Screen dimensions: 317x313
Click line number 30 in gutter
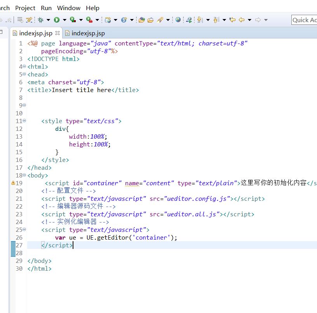(19, 269)
